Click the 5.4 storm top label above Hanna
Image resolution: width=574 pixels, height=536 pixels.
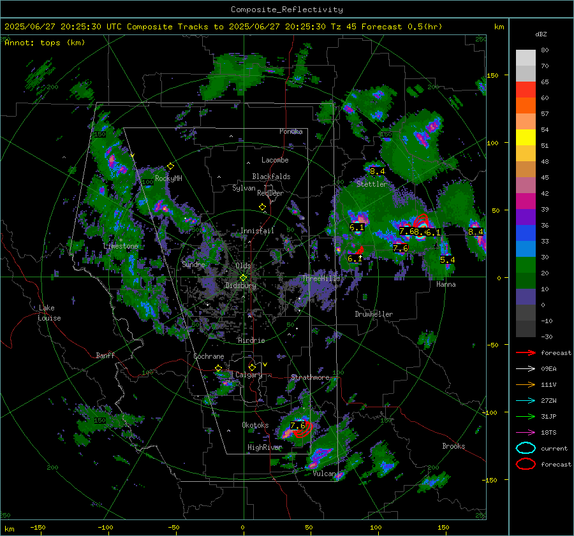point(447,260)
